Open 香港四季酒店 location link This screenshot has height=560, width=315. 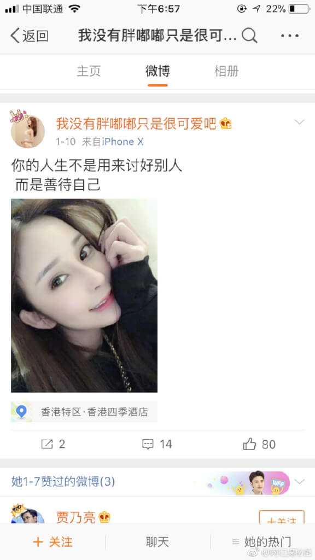(x=118, y=412)
